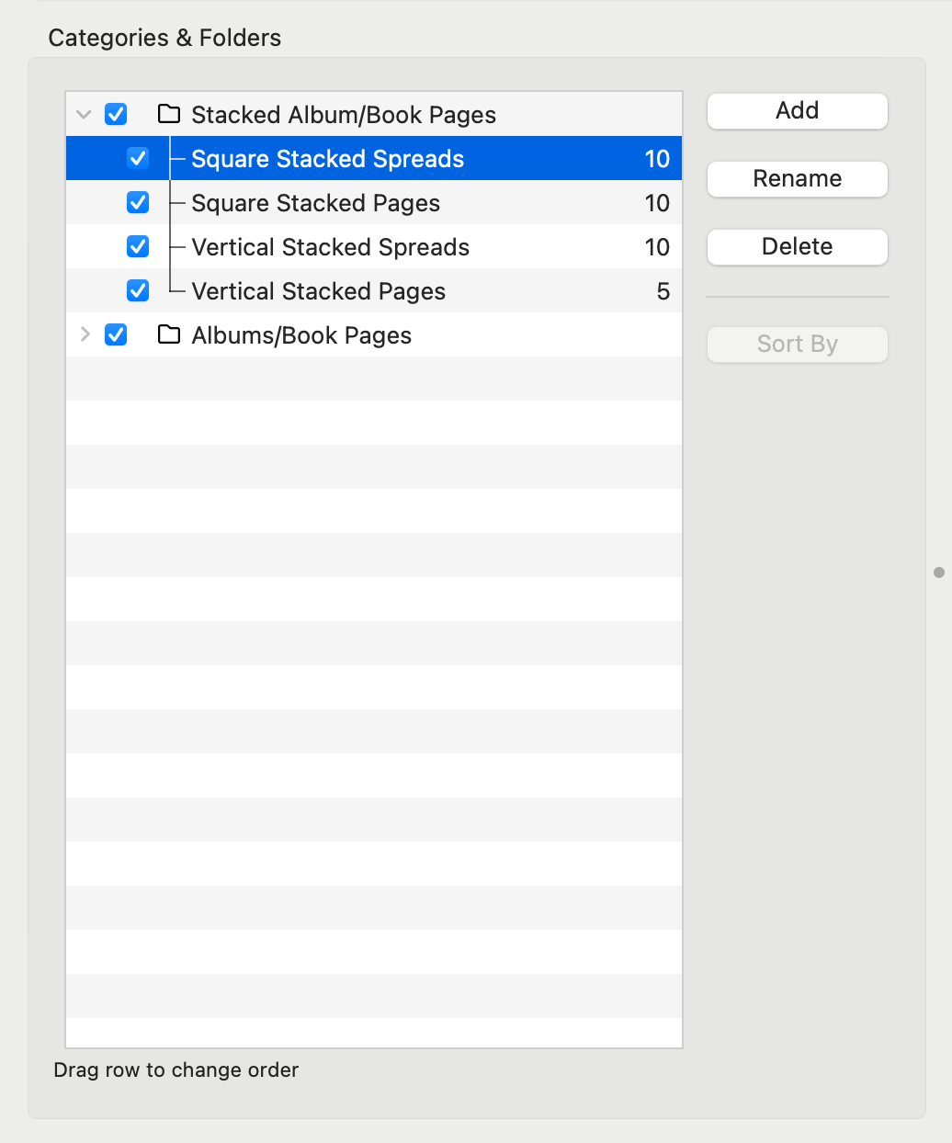Image resolution: width=952 pixels, height=1143 pixels.
Task: Click the Albums/Book Pages folder icon
Action: tap(169, 334)
